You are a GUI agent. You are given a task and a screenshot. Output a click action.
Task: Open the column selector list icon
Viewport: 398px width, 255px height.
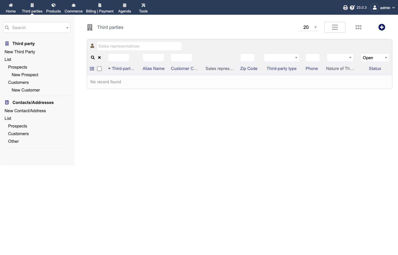pyautogui.click(x=92, y=69)
